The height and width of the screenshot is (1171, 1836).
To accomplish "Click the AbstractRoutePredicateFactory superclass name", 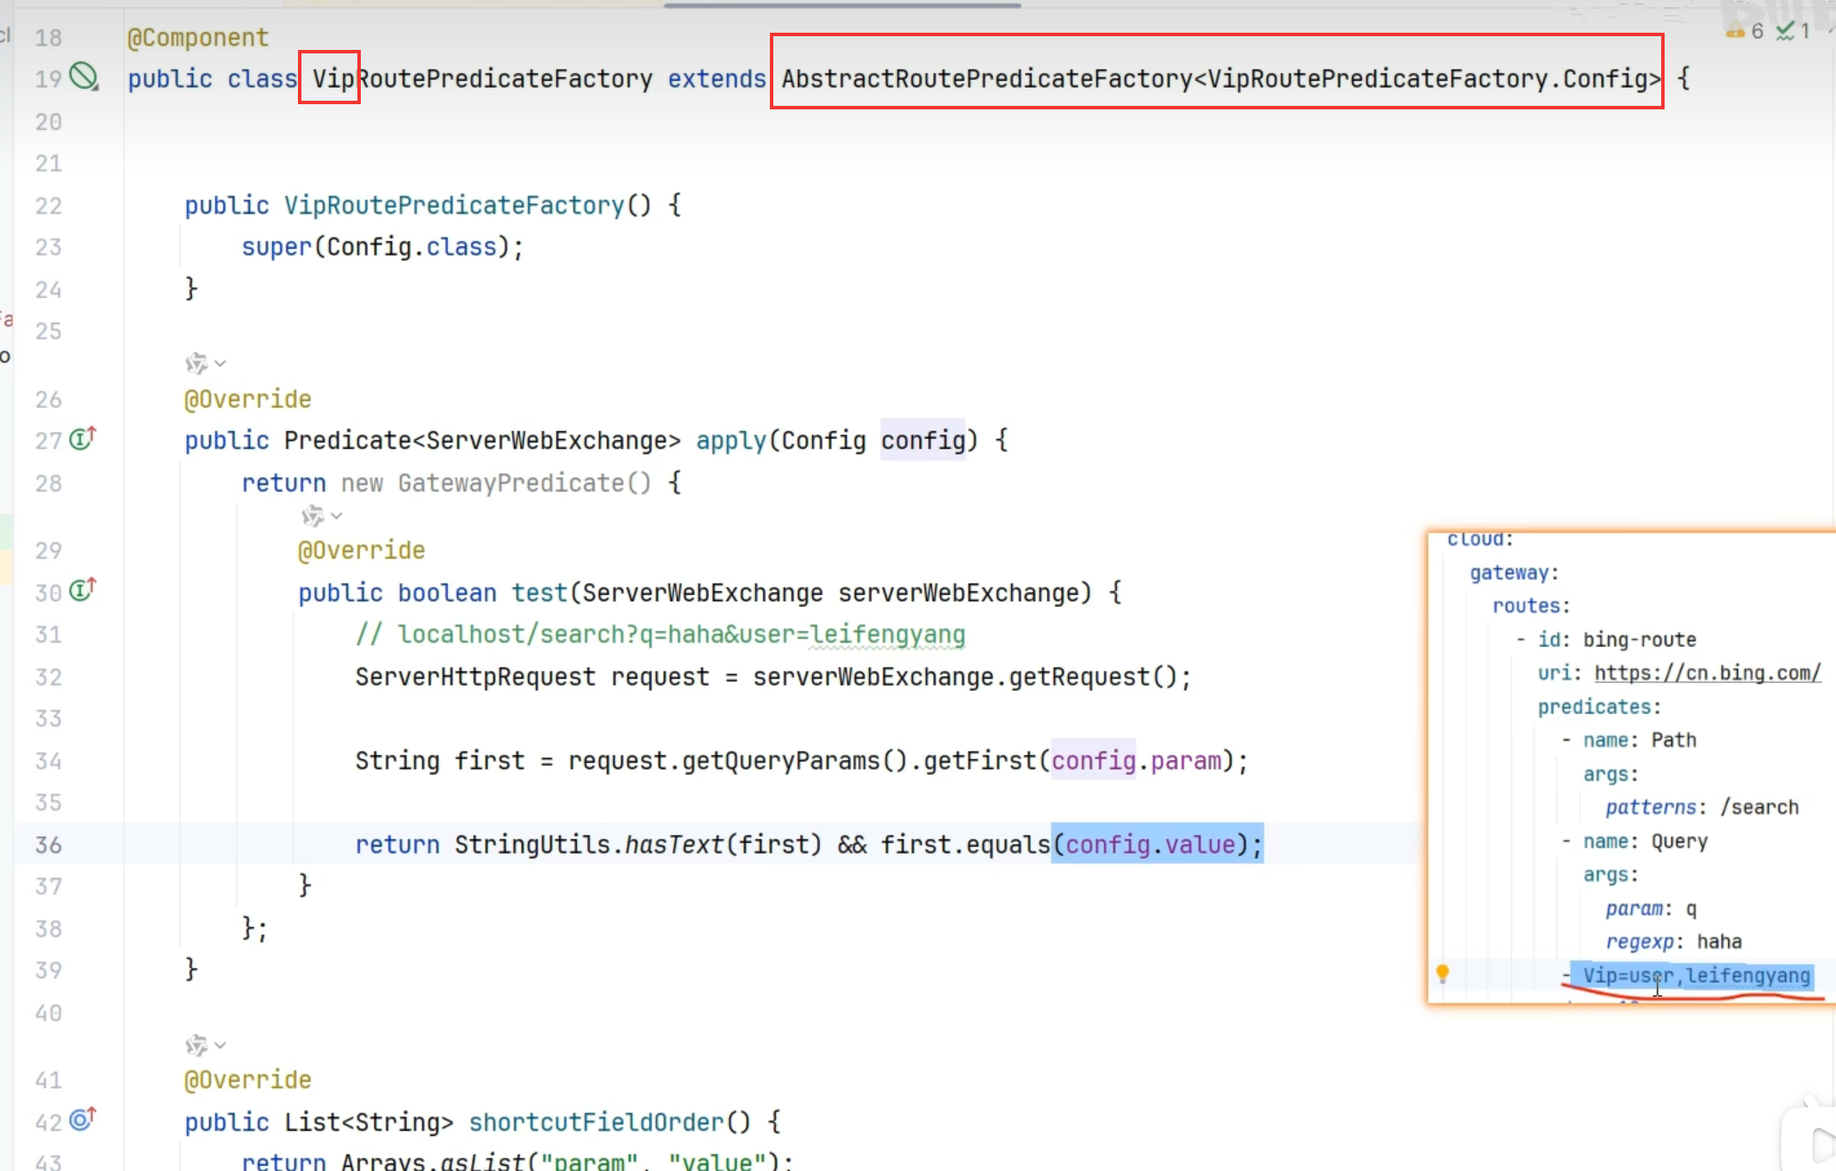I will (986, 79).
